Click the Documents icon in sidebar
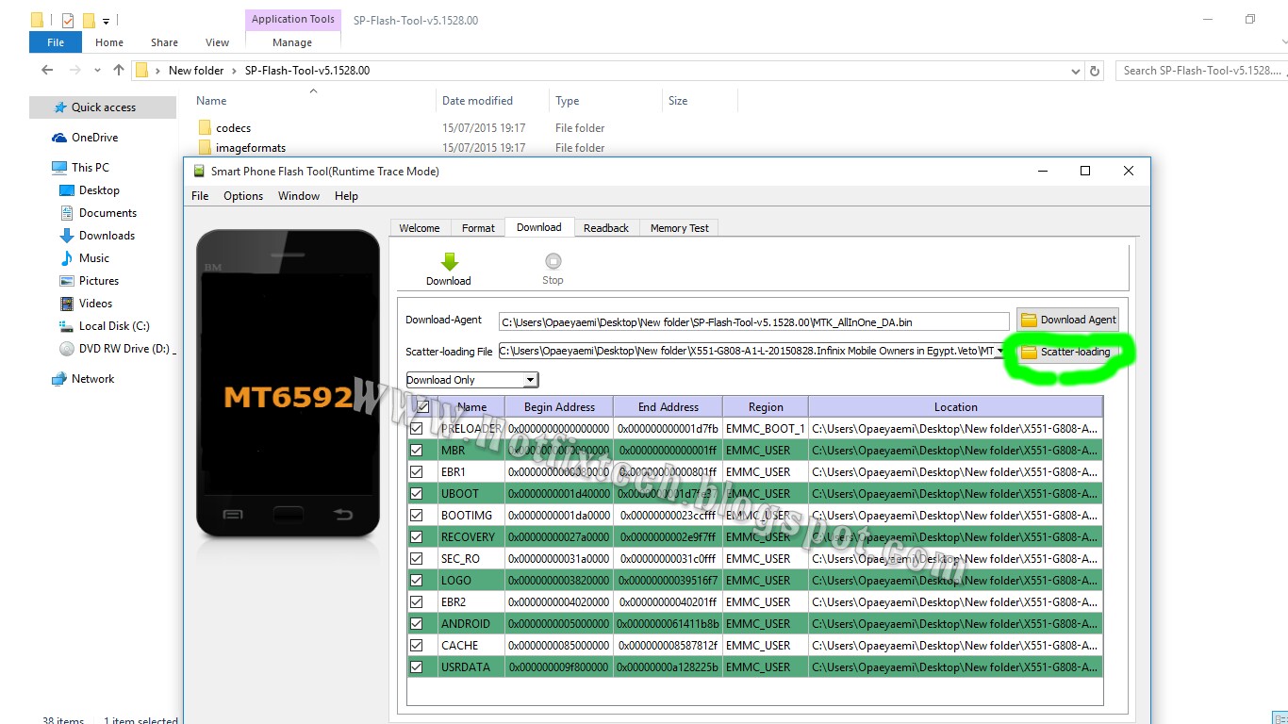 pyautogui.click(x=67, y=213)
